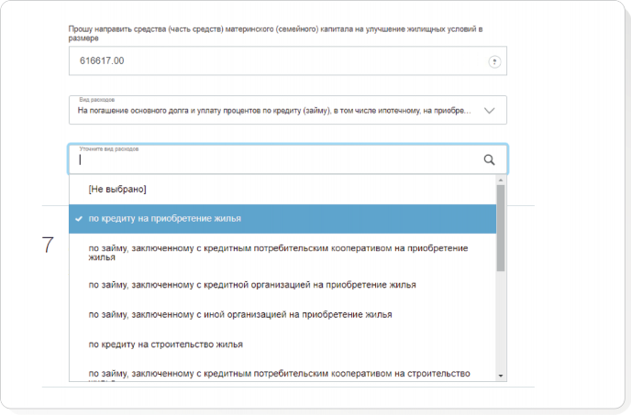Click the 'Уточните вид расходов' search input
Image resolution: width=631 pixels, height=415 pixels.
287,159
